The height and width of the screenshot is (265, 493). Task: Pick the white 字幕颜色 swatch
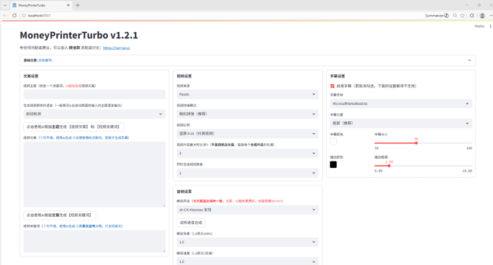tap(333, 142)
